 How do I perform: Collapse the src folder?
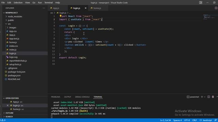(9, 24)
